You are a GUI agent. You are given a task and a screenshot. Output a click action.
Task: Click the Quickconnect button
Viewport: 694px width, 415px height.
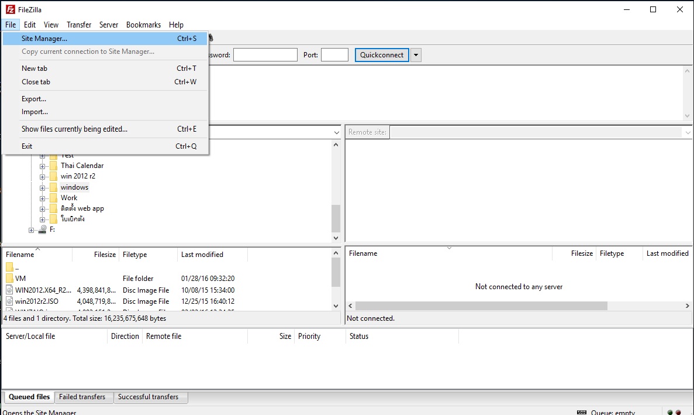(x=382, y=55)
